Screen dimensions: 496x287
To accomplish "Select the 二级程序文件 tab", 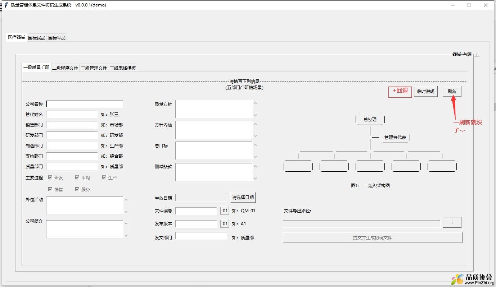I will coord(65,68).
